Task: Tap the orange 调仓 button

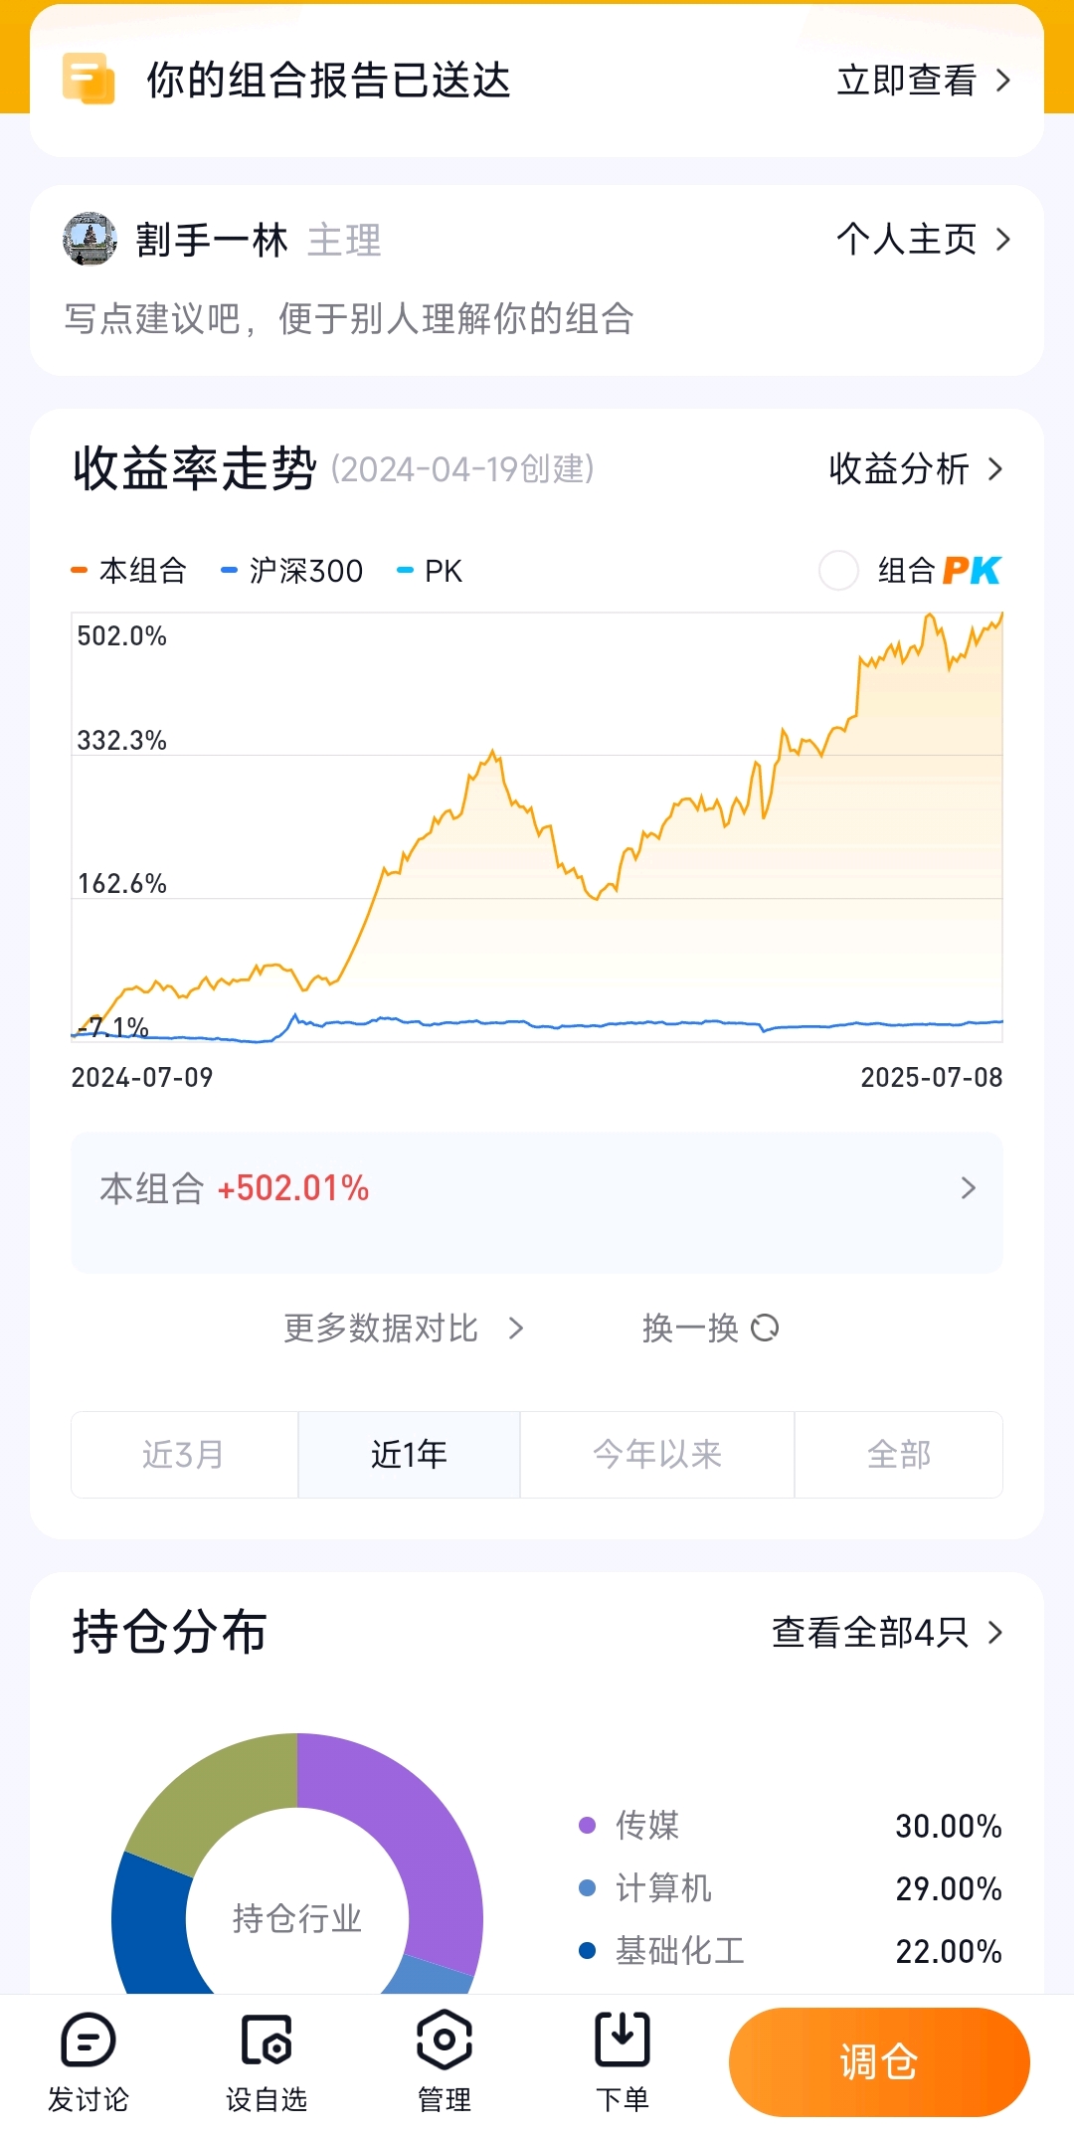Action: click(x=879, y=2061)
